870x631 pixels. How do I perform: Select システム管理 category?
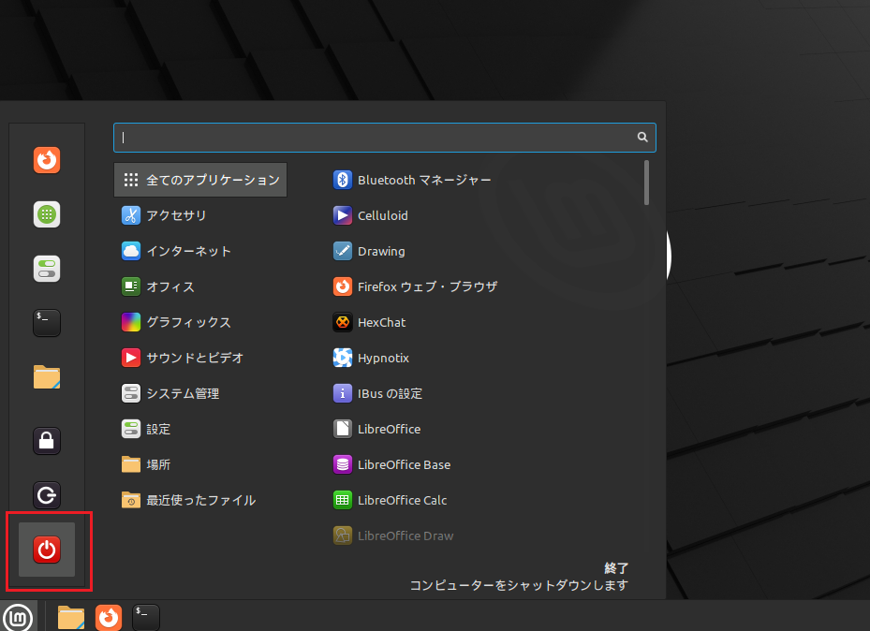[200, 393]
